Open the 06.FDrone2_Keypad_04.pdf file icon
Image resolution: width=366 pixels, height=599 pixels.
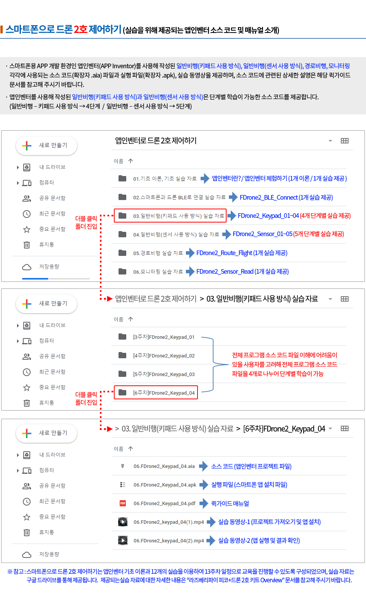pyautogui.click(x=123, y=503)
